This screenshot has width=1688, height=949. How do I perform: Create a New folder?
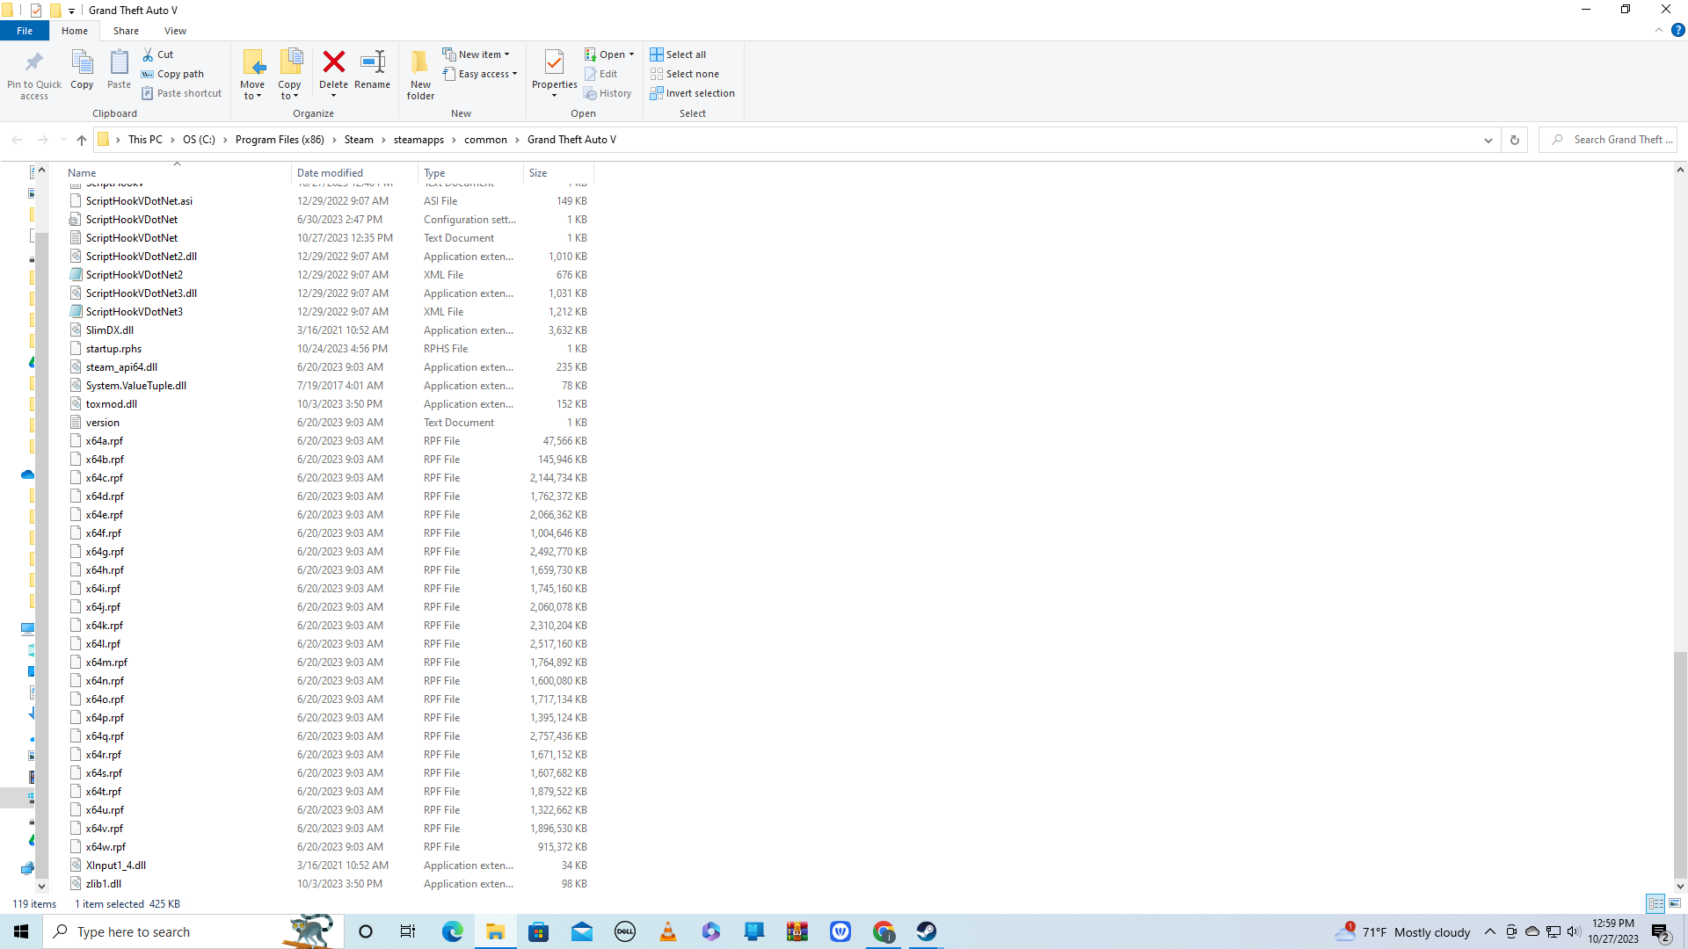pyautogui.click(x=420, y=74)
